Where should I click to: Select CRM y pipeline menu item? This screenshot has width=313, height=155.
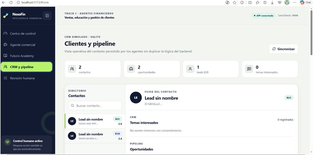26,67
